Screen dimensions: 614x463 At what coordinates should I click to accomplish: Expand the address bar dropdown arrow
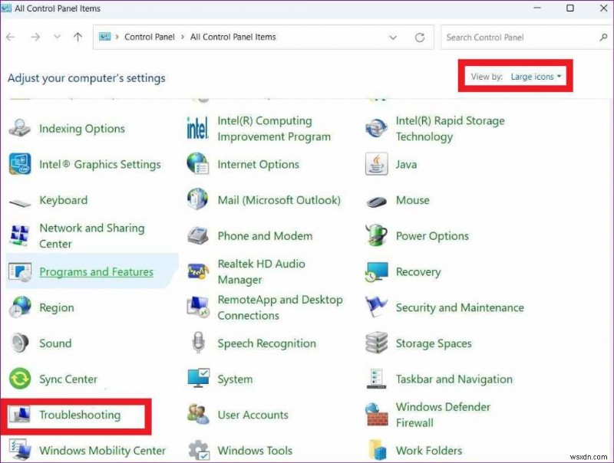point(393,37)
